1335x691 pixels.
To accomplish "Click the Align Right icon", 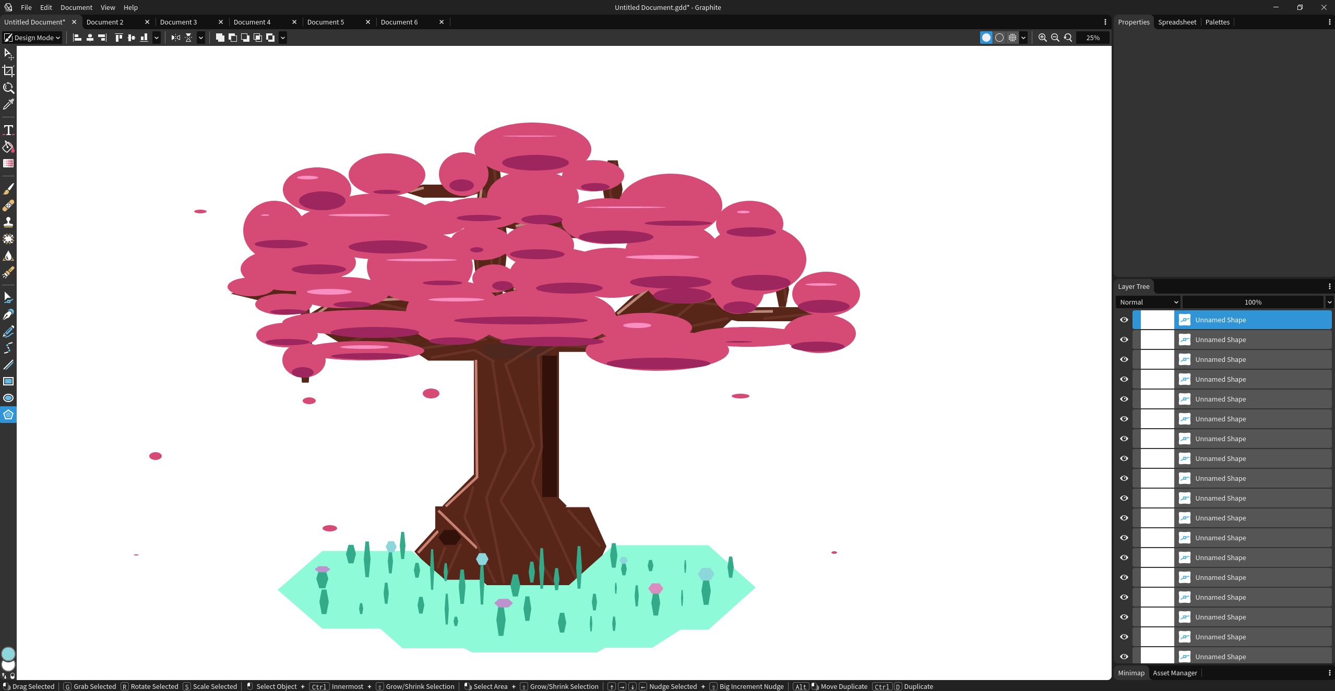I will click(102, 38).
